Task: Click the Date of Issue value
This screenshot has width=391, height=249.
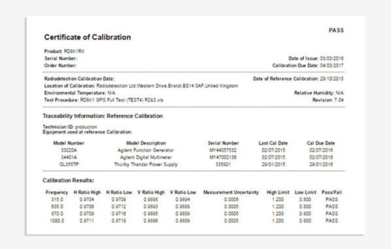Action: [332, 59]
